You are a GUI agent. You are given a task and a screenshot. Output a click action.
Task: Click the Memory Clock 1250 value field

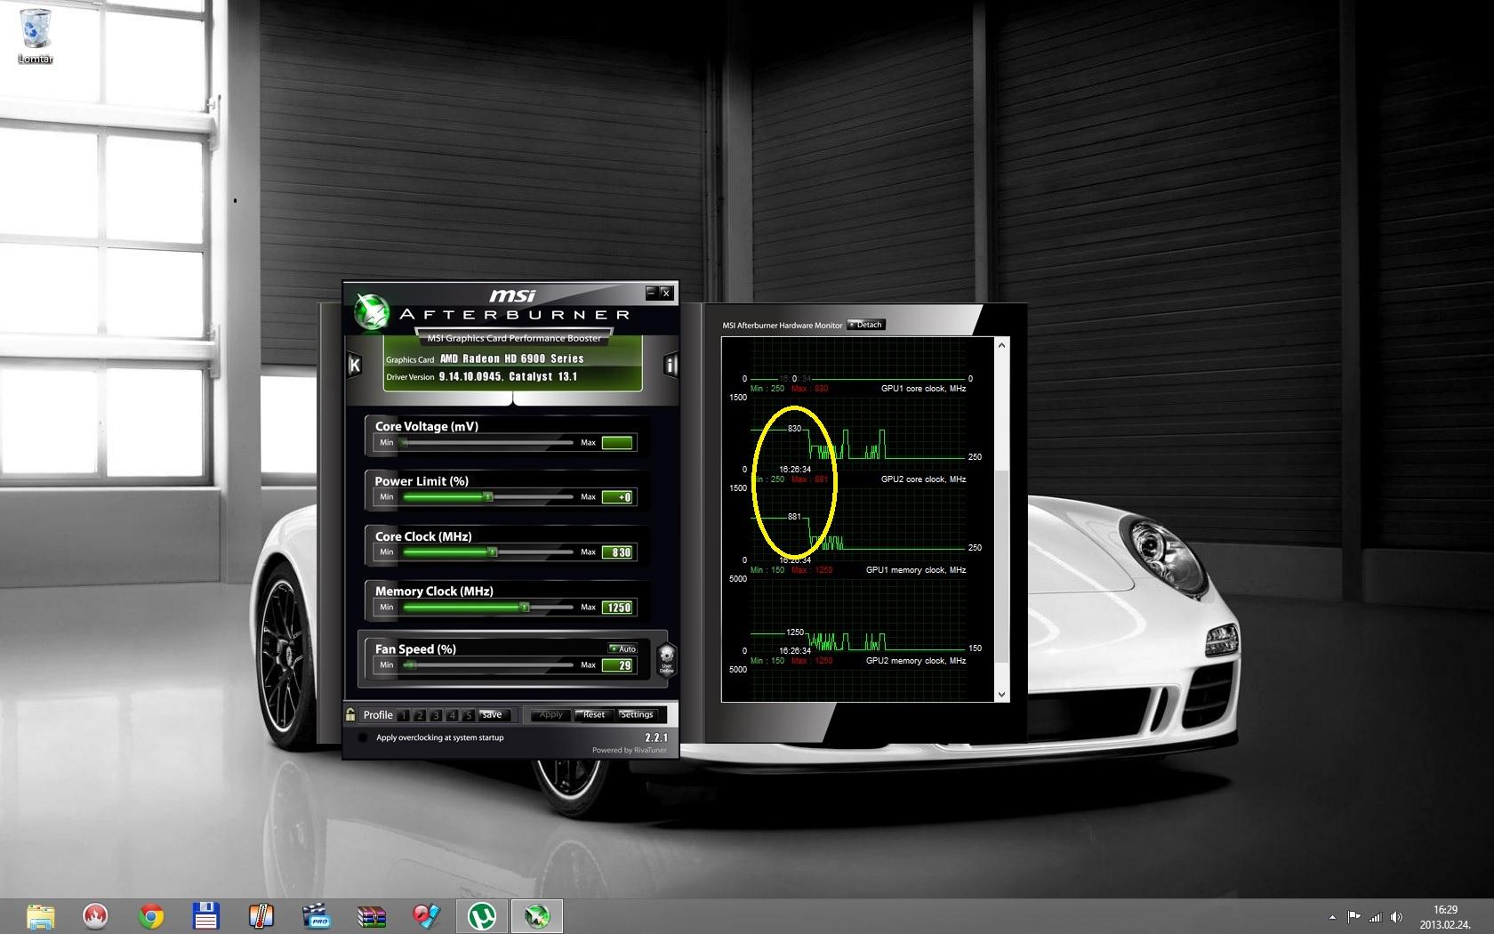tap(617, 608)
